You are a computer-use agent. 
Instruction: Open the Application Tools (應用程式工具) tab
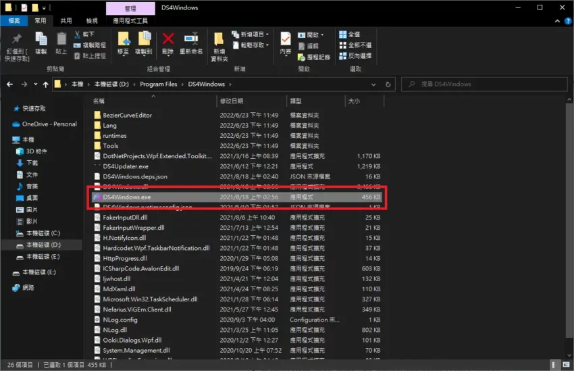[x=130, y=20]
